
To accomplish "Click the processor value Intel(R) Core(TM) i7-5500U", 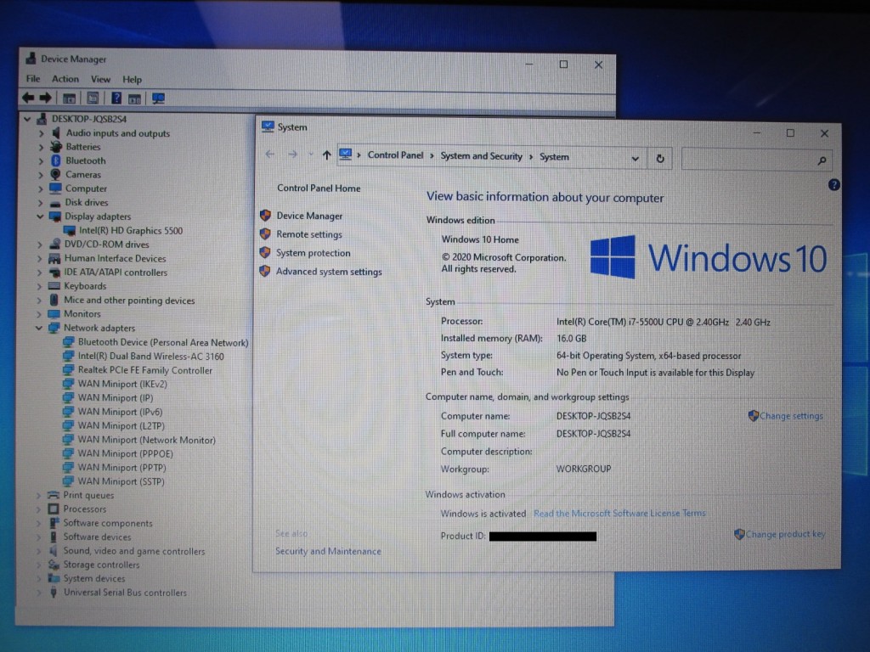I will click(664, 322).
